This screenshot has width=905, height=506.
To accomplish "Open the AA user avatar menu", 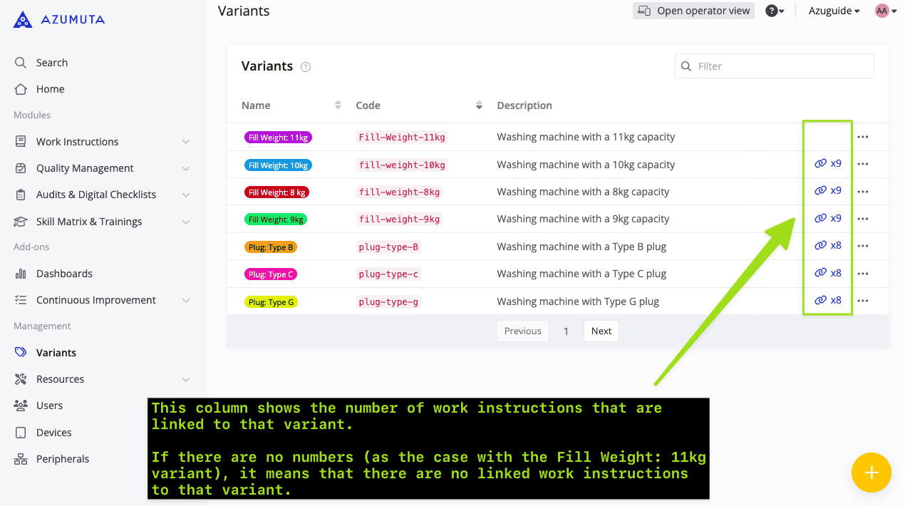I will pos(886,11).
